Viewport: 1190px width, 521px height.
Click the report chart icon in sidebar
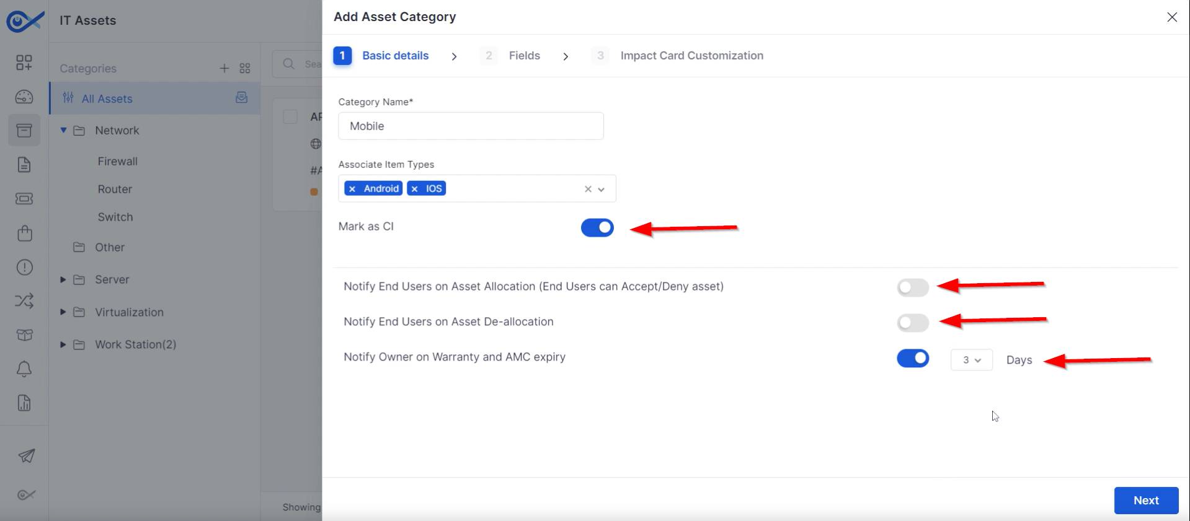coord(24,403)
